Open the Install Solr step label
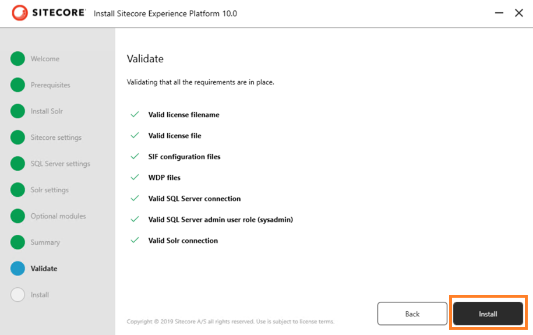The width and height of the screenshot is (533, 335). pos(47,111)
